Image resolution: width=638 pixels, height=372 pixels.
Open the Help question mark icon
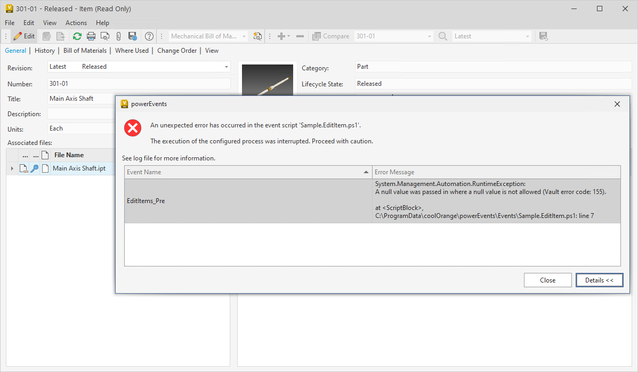tap(149, 36)
